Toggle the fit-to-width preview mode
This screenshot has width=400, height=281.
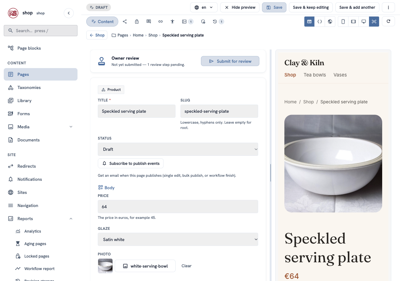(374, 22)
